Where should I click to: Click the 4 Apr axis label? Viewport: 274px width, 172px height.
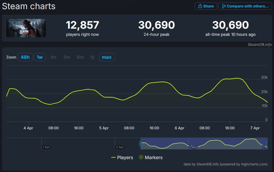point(28,128)
